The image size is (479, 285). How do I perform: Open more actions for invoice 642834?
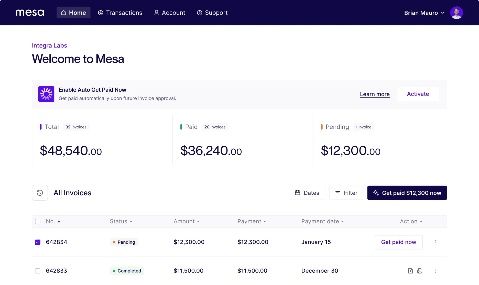[435, 242]
